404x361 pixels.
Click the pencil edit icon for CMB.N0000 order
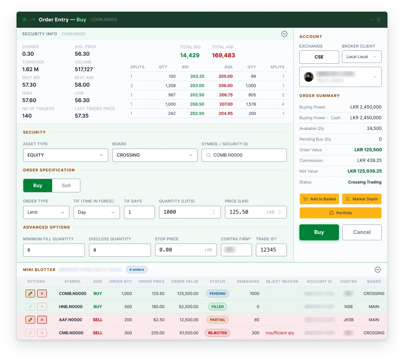click(x=30, y=333)
